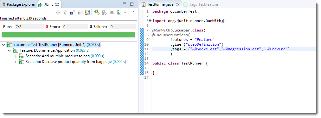
Task: Click 'Finished after 0.239 seconds' status text
Action: tap(23, 18)
